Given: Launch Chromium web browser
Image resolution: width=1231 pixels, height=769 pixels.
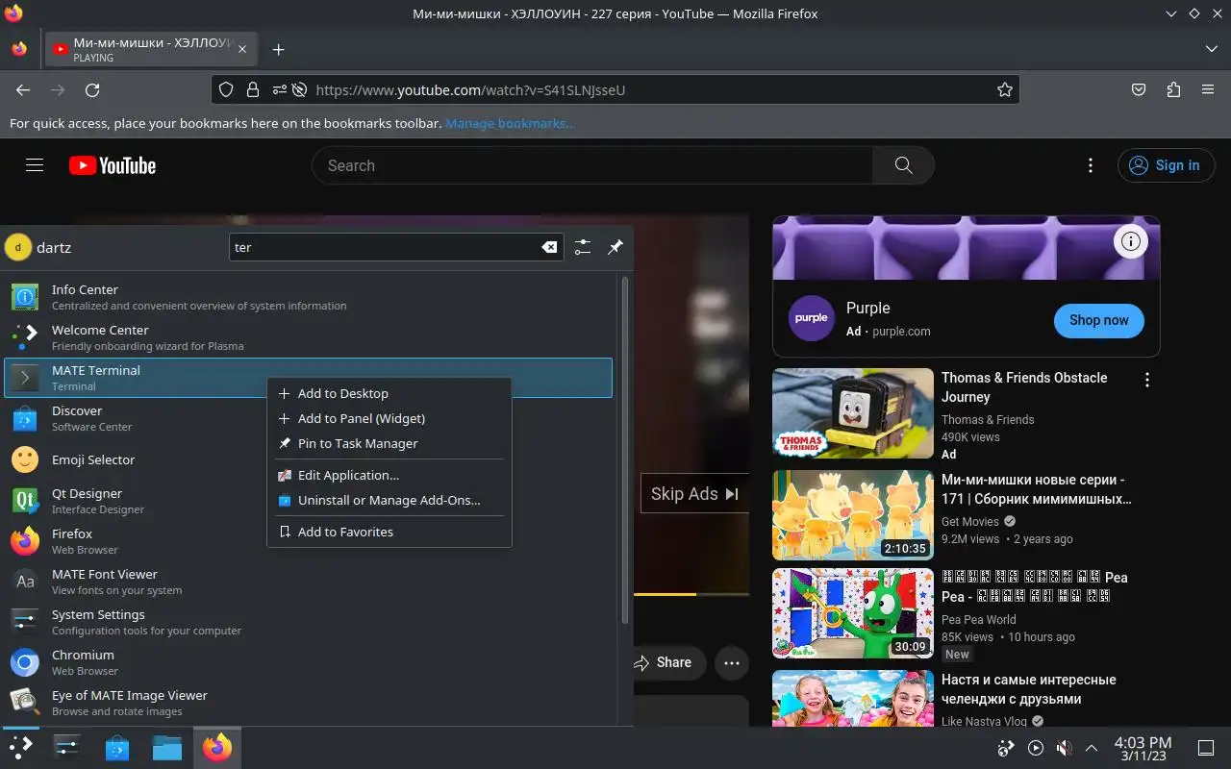Looking at the screenshot, I should tap(308, 662).
